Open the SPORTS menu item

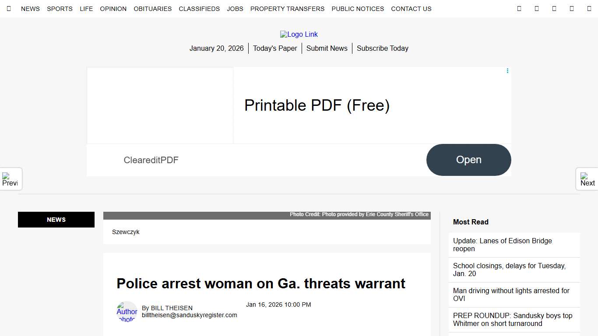[60, 9]
